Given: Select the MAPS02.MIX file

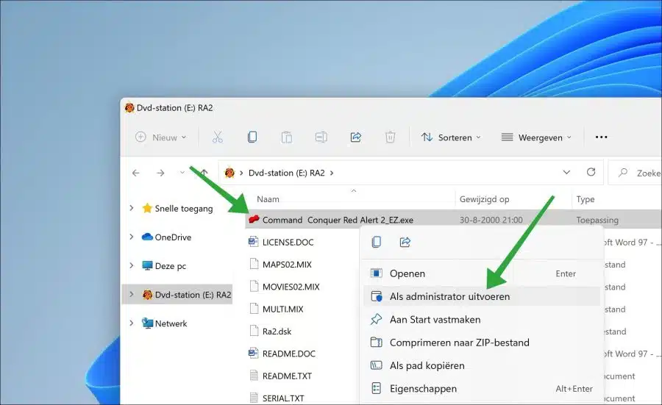Looking at the screenshot, I should [x=287, y=265].
